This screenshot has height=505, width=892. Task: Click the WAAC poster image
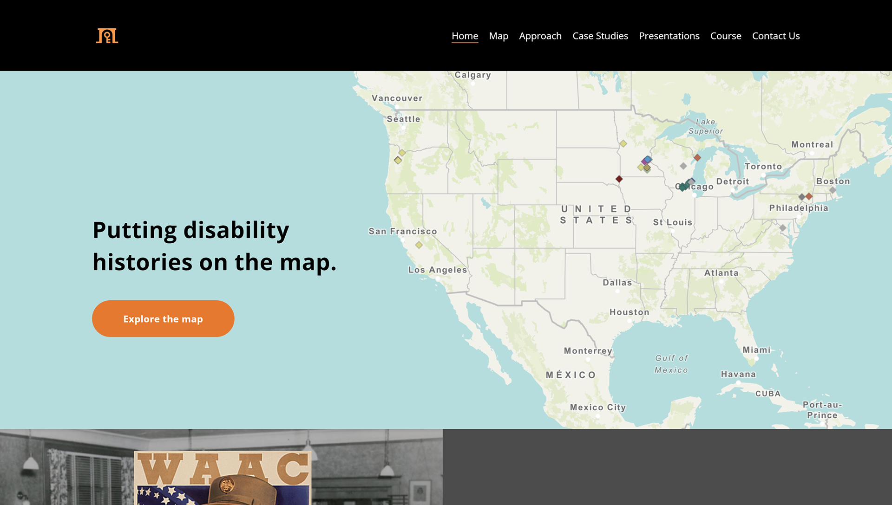coord(223,478)
